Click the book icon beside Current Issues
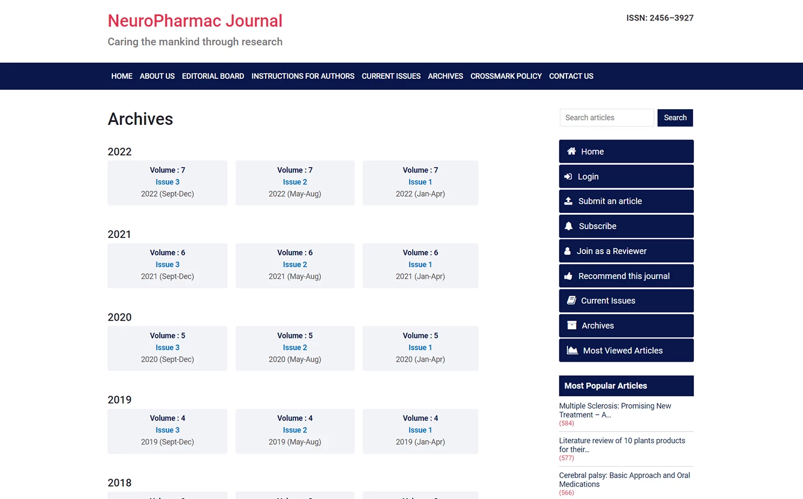Viewport: 803px width, 499px height. (x=571, y=300)
